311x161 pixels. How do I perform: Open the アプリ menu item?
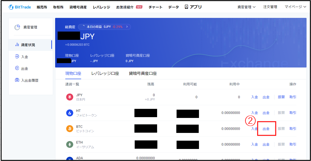pyautogui.click(x=193, y=7)
